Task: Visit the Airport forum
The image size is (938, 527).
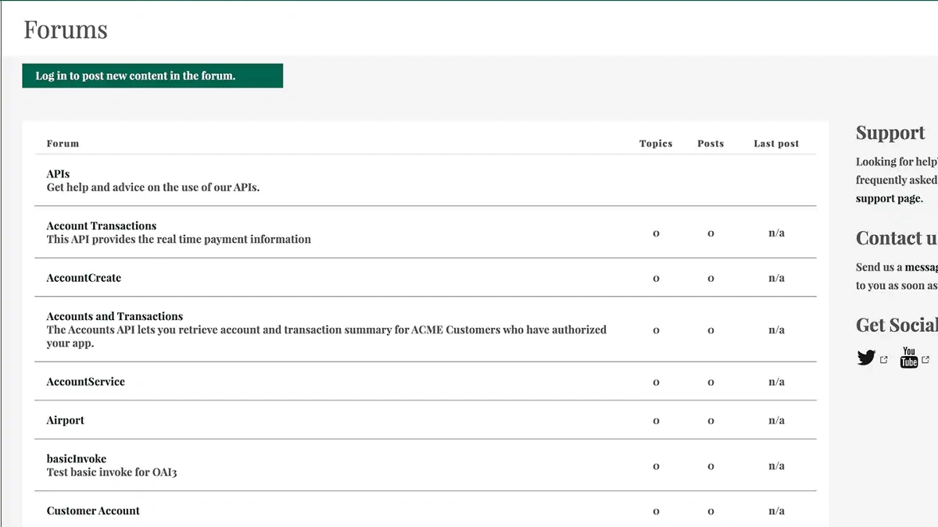Action: (66, 420)
